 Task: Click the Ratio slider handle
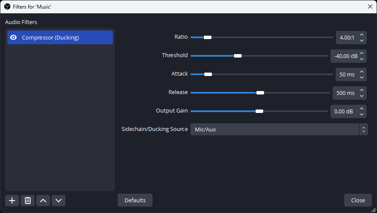[208, 37]
